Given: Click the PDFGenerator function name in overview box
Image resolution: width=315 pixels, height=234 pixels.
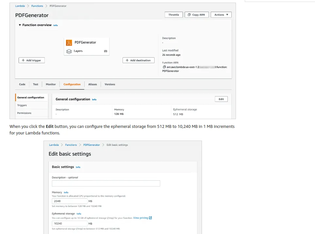Looking at the screenshot, I should (85, 42).
